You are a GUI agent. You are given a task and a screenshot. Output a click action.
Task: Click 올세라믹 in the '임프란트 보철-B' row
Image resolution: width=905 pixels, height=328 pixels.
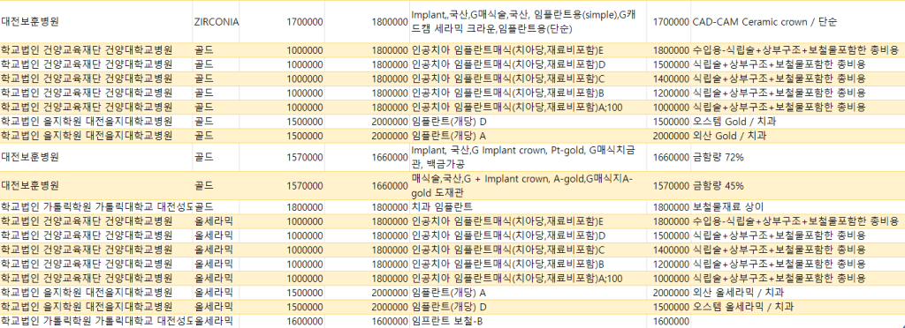(216, 321)
